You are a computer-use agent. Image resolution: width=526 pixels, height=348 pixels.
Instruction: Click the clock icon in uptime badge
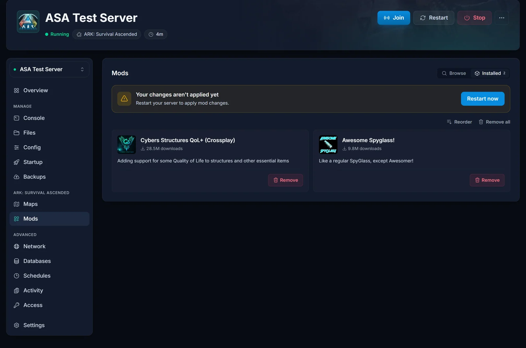point(151,34)
